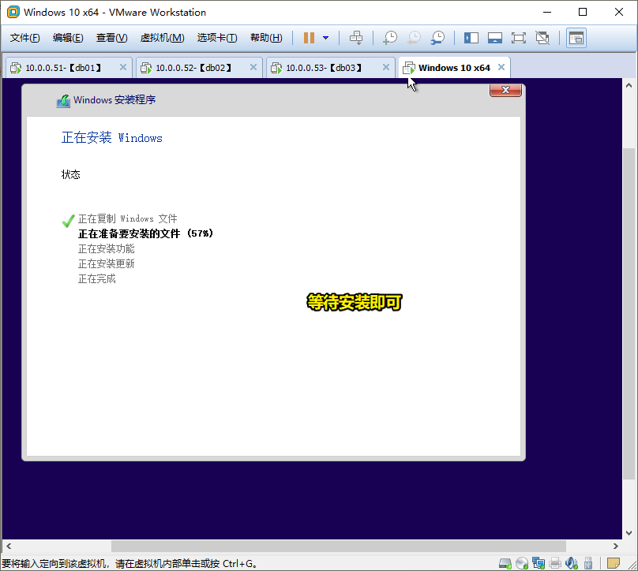Pause the virtual machine
The image size is (638, 571).
pos(309,38)
